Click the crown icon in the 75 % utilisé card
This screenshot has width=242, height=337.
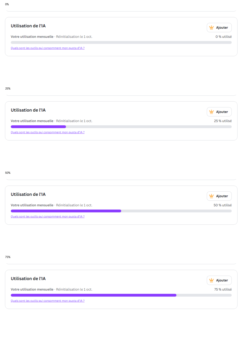click(211, 280)
